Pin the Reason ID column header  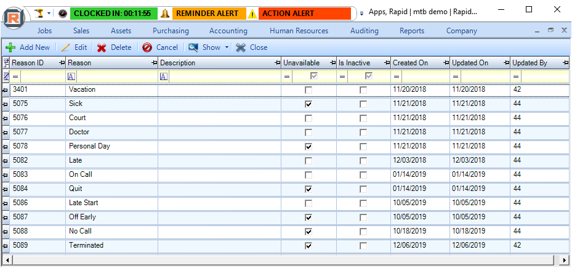(62, 63)
